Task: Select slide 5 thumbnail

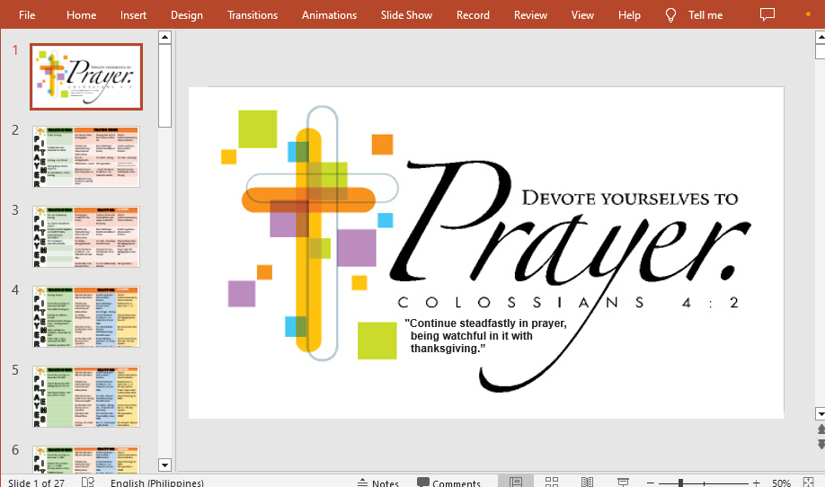Action: tap(86, 396)
